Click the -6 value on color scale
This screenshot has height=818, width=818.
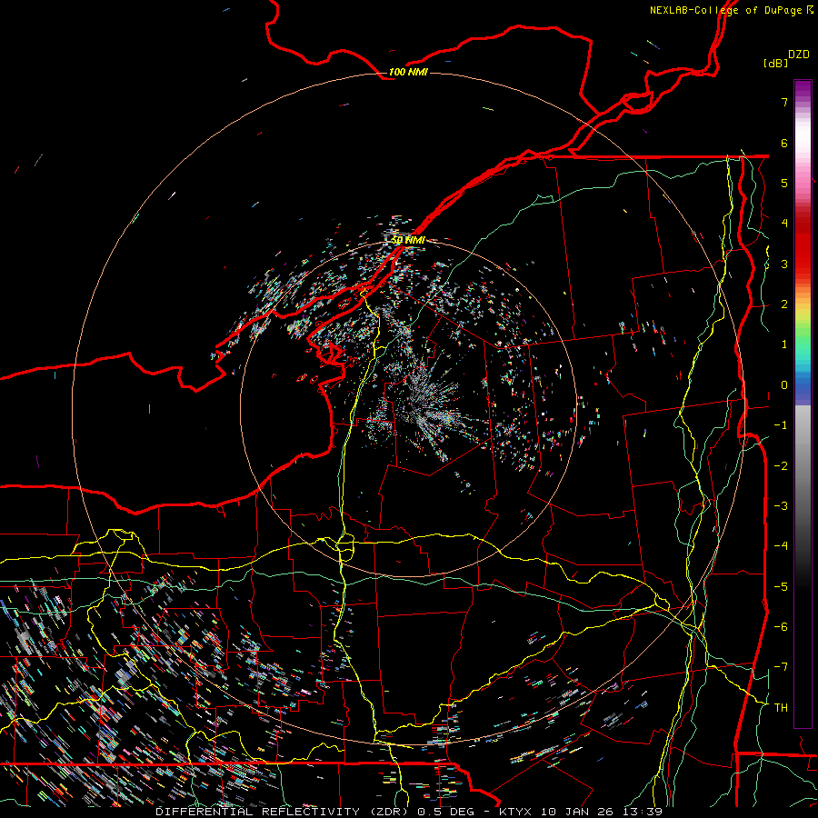(x=781, y=627)
